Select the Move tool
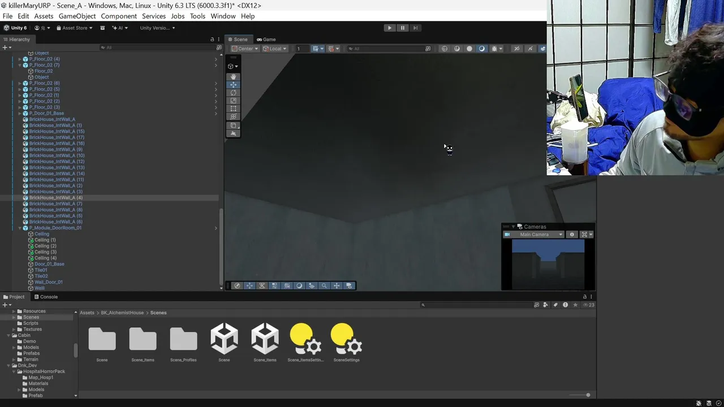 tap(233, 85)
